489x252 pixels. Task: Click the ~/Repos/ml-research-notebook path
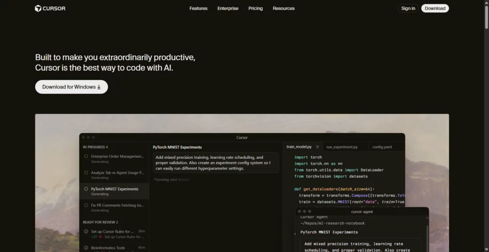click(x=332, y=223)
